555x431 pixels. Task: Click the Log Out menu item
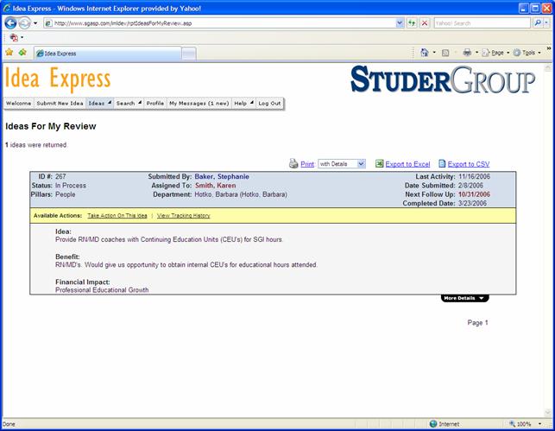tap(269, 104)
